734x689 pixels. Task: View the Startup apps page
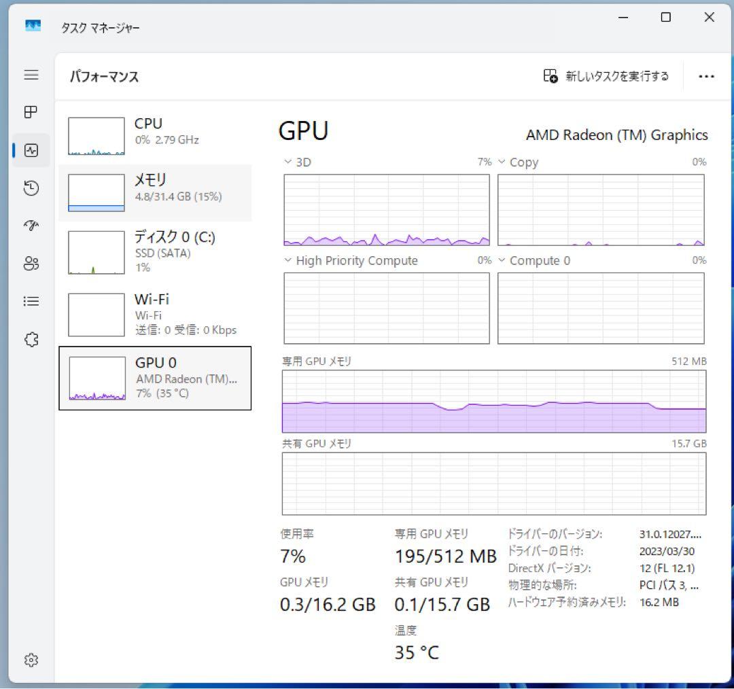[31, 226]
